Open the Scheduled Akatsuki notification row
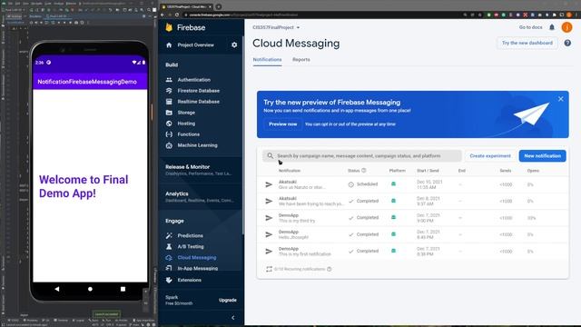The image size is (581, 327). pos(413,184)
